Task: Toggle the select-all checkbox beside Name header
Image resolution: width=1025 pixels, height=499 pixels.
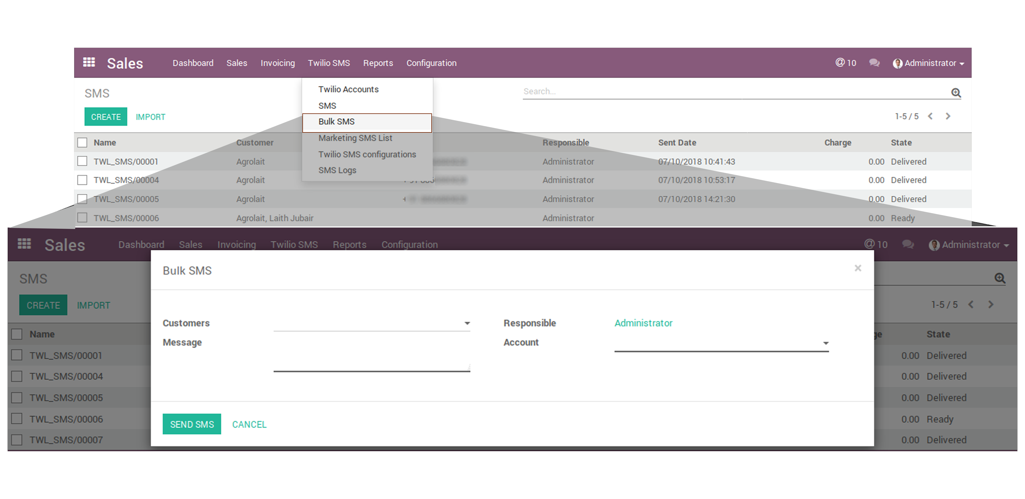Action: [82, 142]
